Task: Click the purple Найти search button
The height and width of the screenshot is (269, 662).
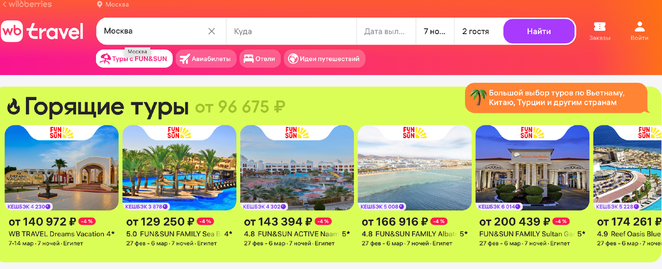Action: point(538,31)
